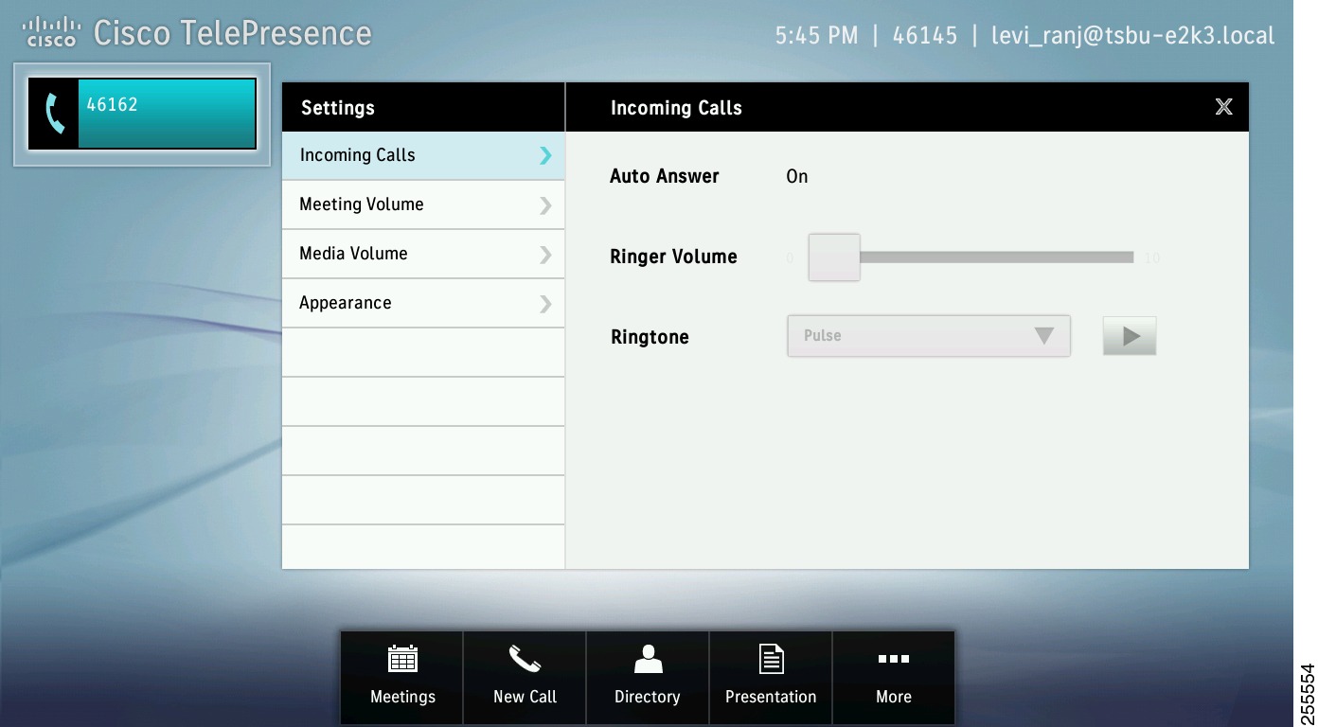Click the Incoming Calls chevron arrow
This screenshot has width=1318, height=727.
click(x=545, y=155)
